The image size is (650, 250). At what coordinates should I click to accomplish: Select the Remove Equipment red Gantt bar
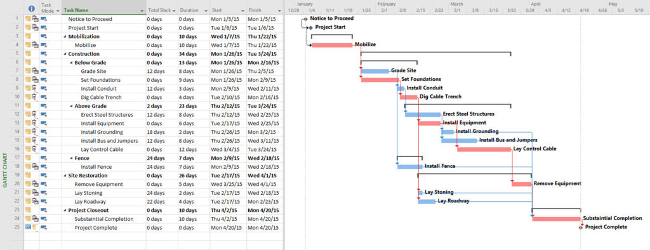click(522, 184)
